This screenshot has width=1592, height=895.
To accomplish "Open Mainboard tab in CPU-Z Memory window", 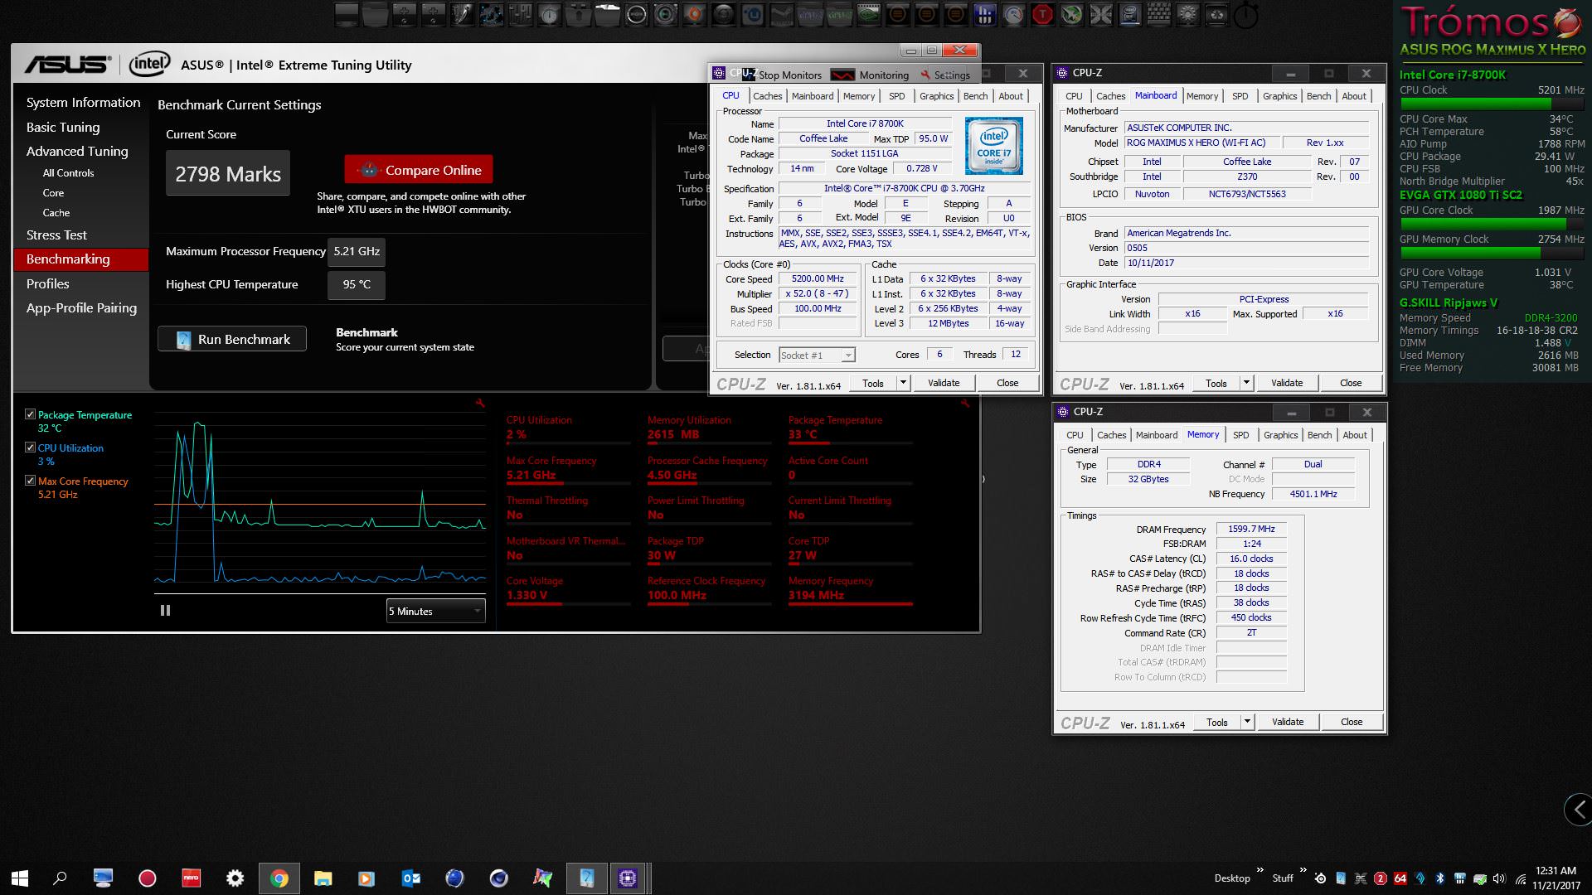I will pos(1157,435).
